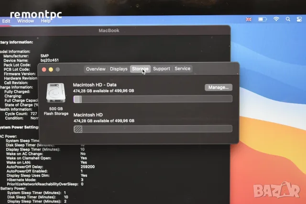Open Spotlight search magnifier icon
The height and width of the screenshot is (204, 306).
tap(288, 19)
